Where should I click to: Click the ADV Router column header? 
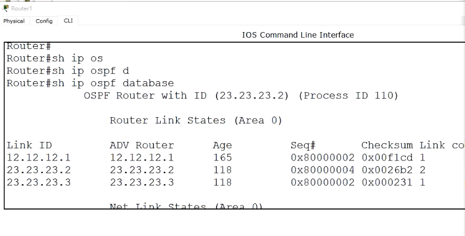point(142,145)
